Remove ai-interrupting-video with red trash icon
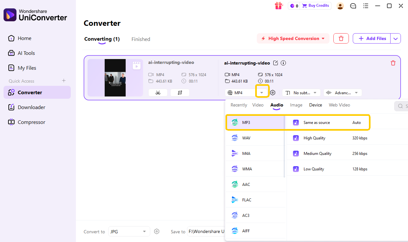This screenshot has height=242, width=408. coord(393,63)
